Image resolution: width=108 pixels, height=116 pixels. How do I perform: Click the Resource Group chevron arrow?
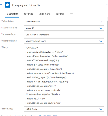(x=101, y=28)
